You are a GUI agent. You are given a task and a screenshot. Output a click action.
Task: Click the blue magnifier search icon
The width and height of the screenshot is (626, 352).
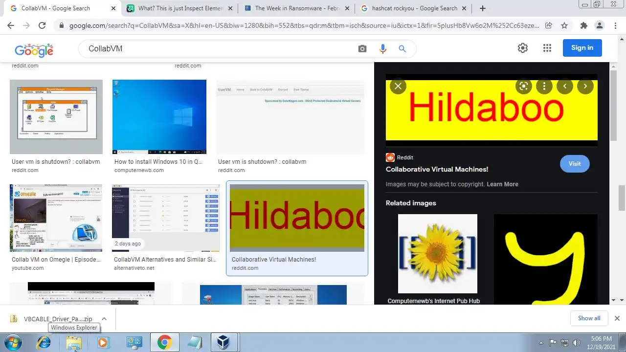(402, 48)
